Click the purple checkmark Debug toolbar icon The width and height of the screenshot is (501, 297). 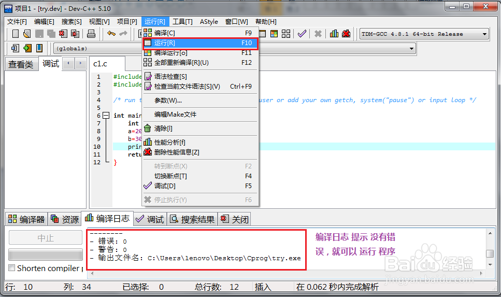[302, 34]
